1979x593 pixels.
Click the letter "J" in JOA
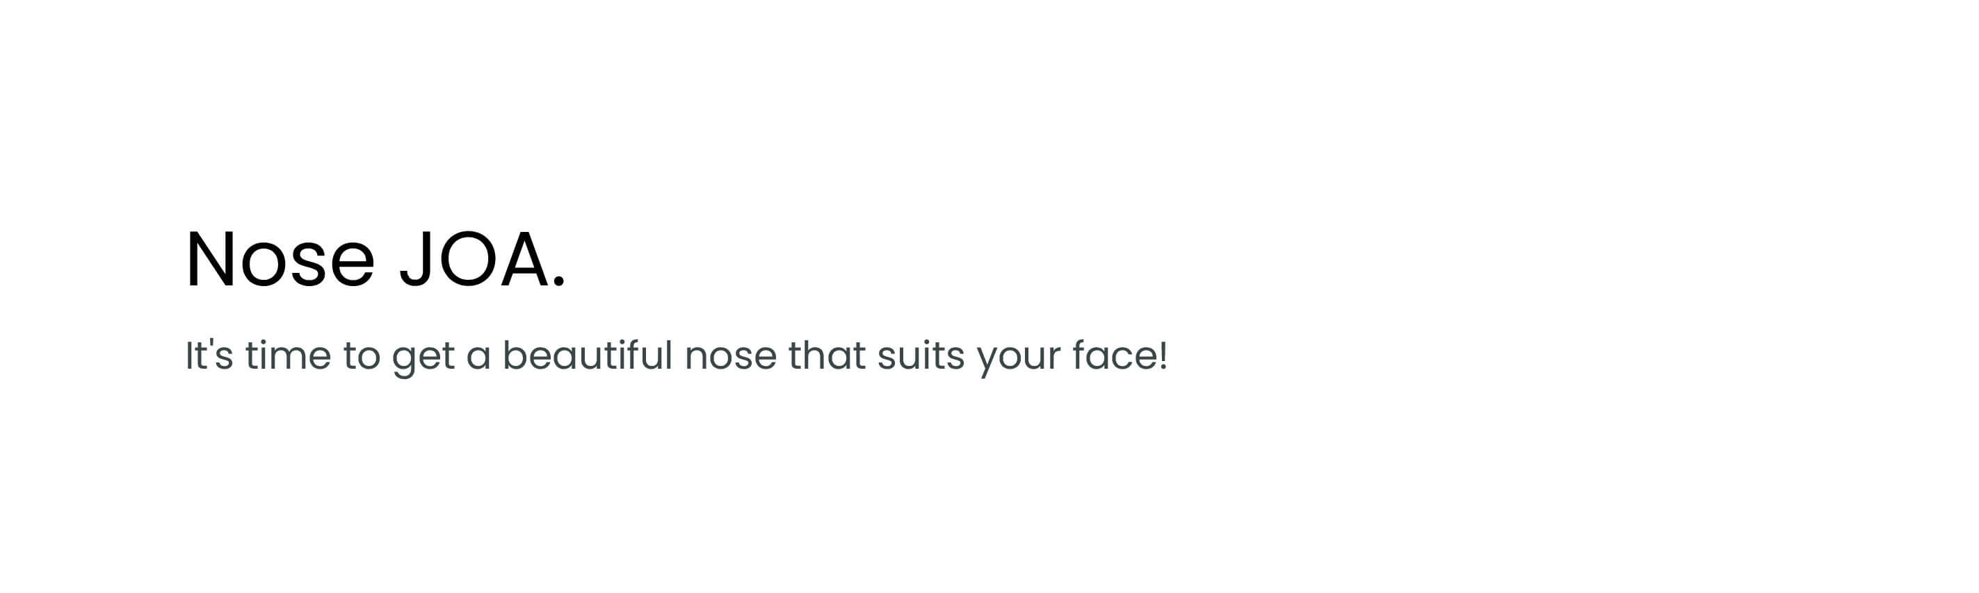pyautogui.click(x=415, y=260)
